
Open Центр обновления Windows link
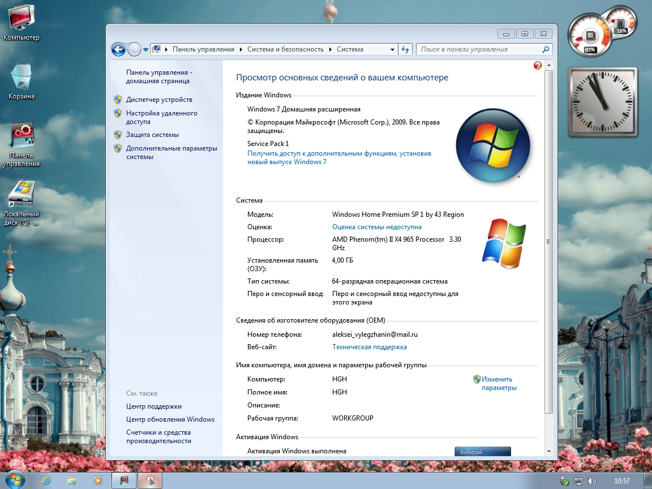click(170, 419)
